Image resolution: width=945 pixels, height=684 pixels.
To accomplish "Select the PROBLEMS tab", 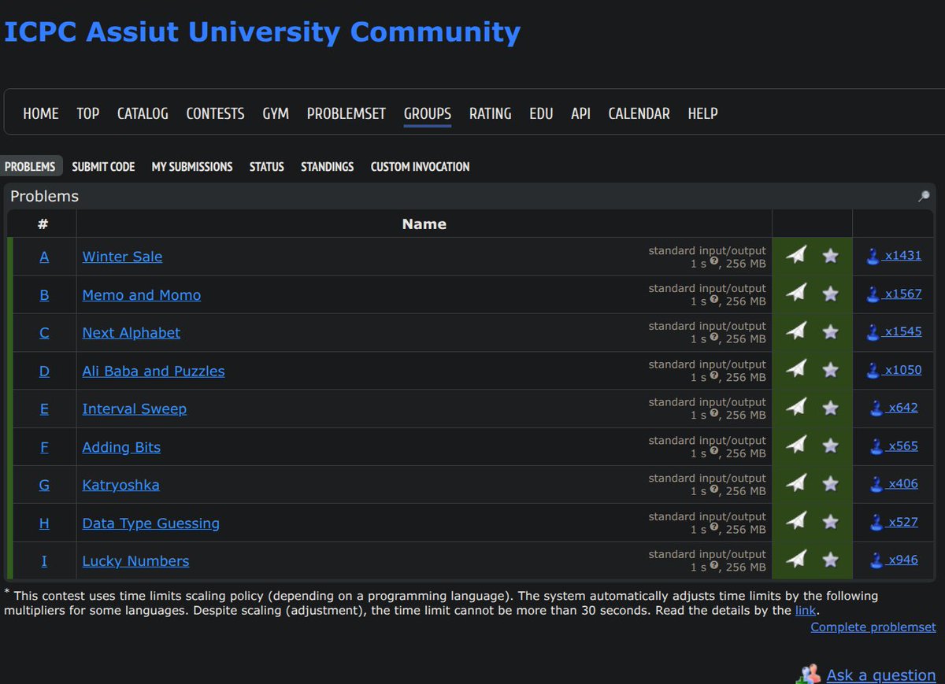I will pos(30,166).
